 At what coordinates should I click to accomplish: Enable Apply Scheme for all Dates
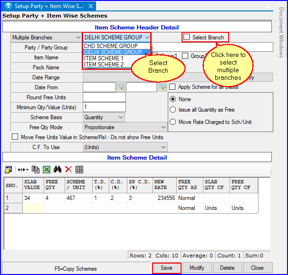[x=172, y=86]
